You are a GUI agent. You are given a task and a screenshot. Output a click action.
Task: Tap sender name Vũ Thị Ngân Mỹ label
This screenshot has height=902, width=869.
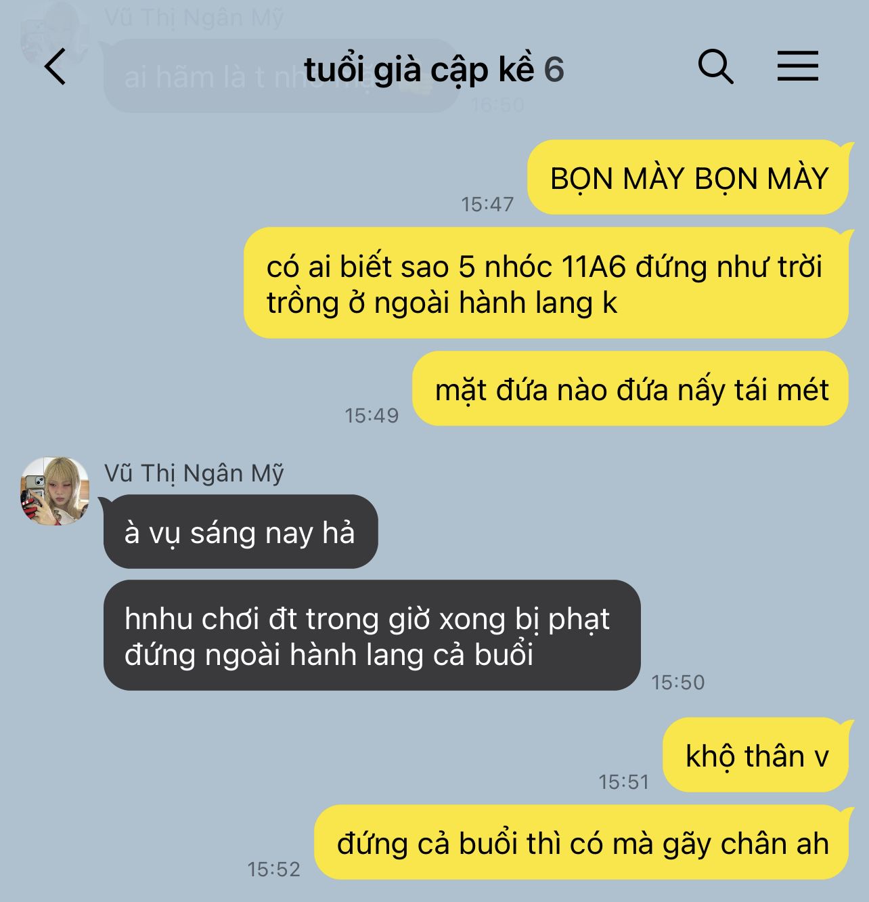pos(194,473)
